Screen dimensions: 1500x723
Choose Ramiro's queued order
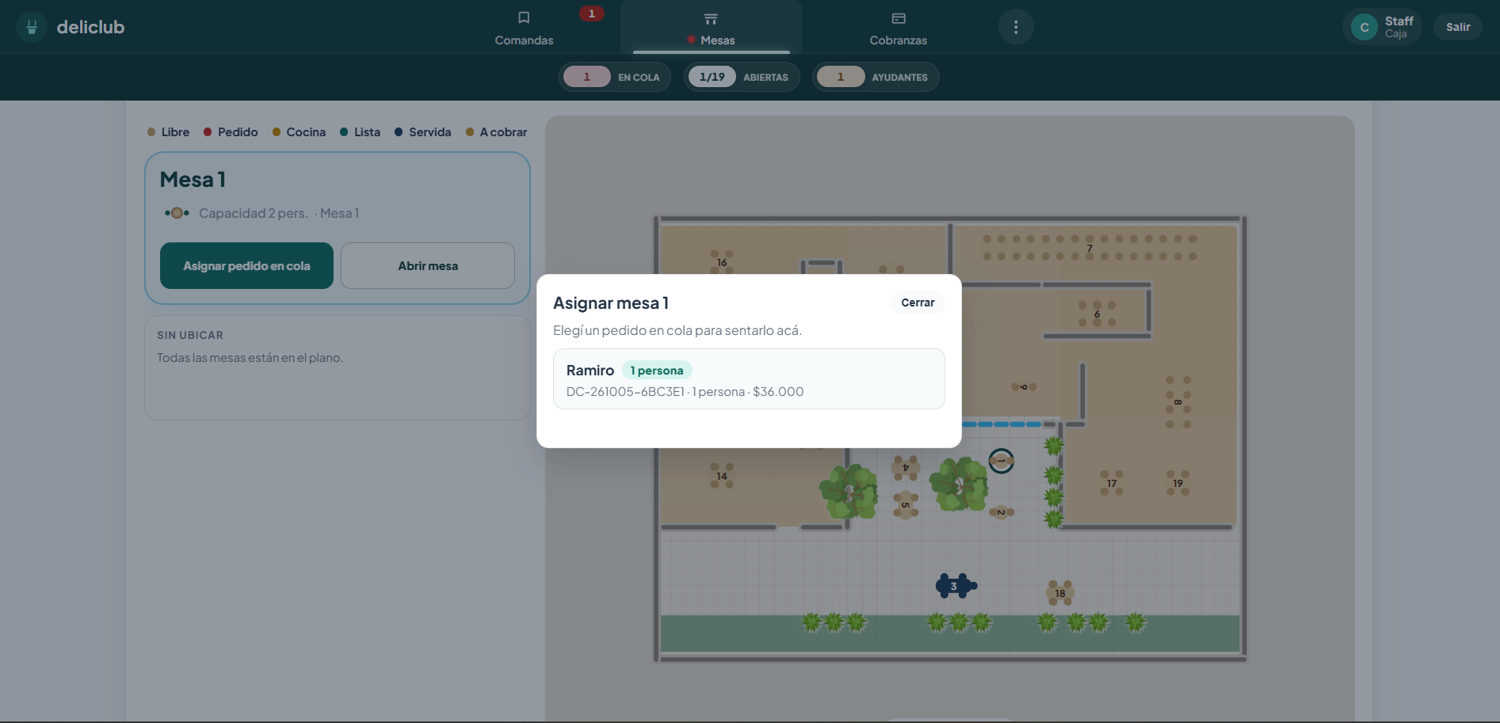pos(749,379)
